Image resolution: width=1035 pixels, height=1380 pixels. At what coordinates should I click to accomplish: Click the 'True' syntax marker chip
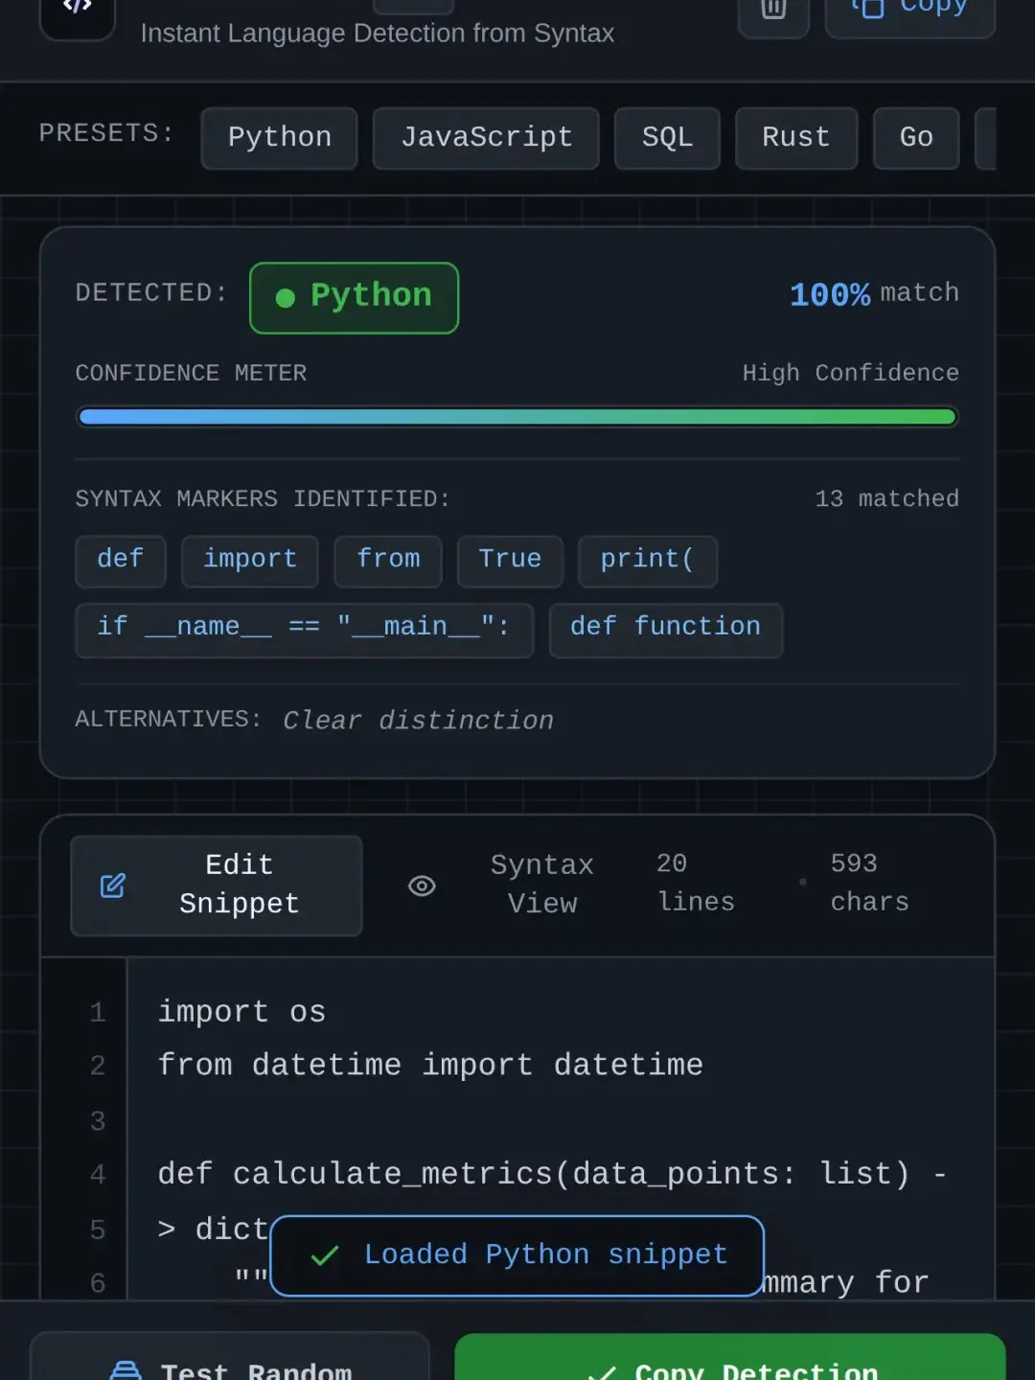510,561
